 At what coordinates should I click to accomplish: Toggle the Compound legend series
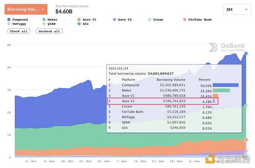click(x=17, y=19)
